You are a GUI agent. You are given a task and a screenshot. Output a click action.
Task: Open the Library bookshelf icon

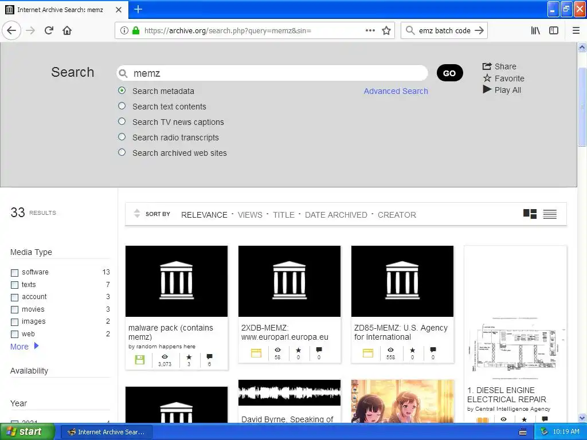click(535, 30)
